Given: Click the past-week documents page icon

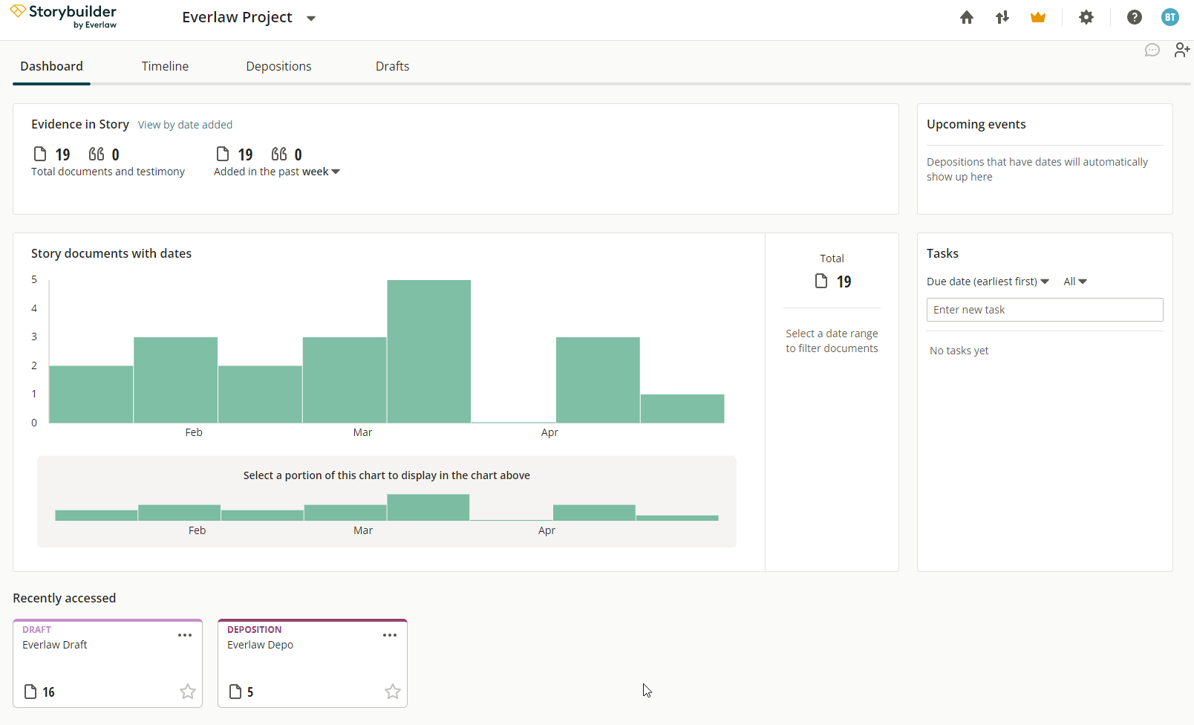Looking at the screenshot, I should tap(223, 154).
